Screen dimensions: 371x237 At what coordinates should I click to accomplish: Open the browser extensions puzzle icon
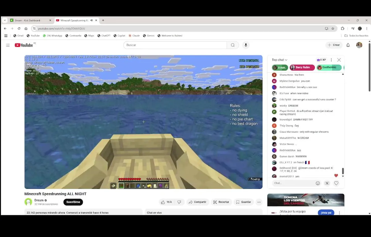(342, 29)
